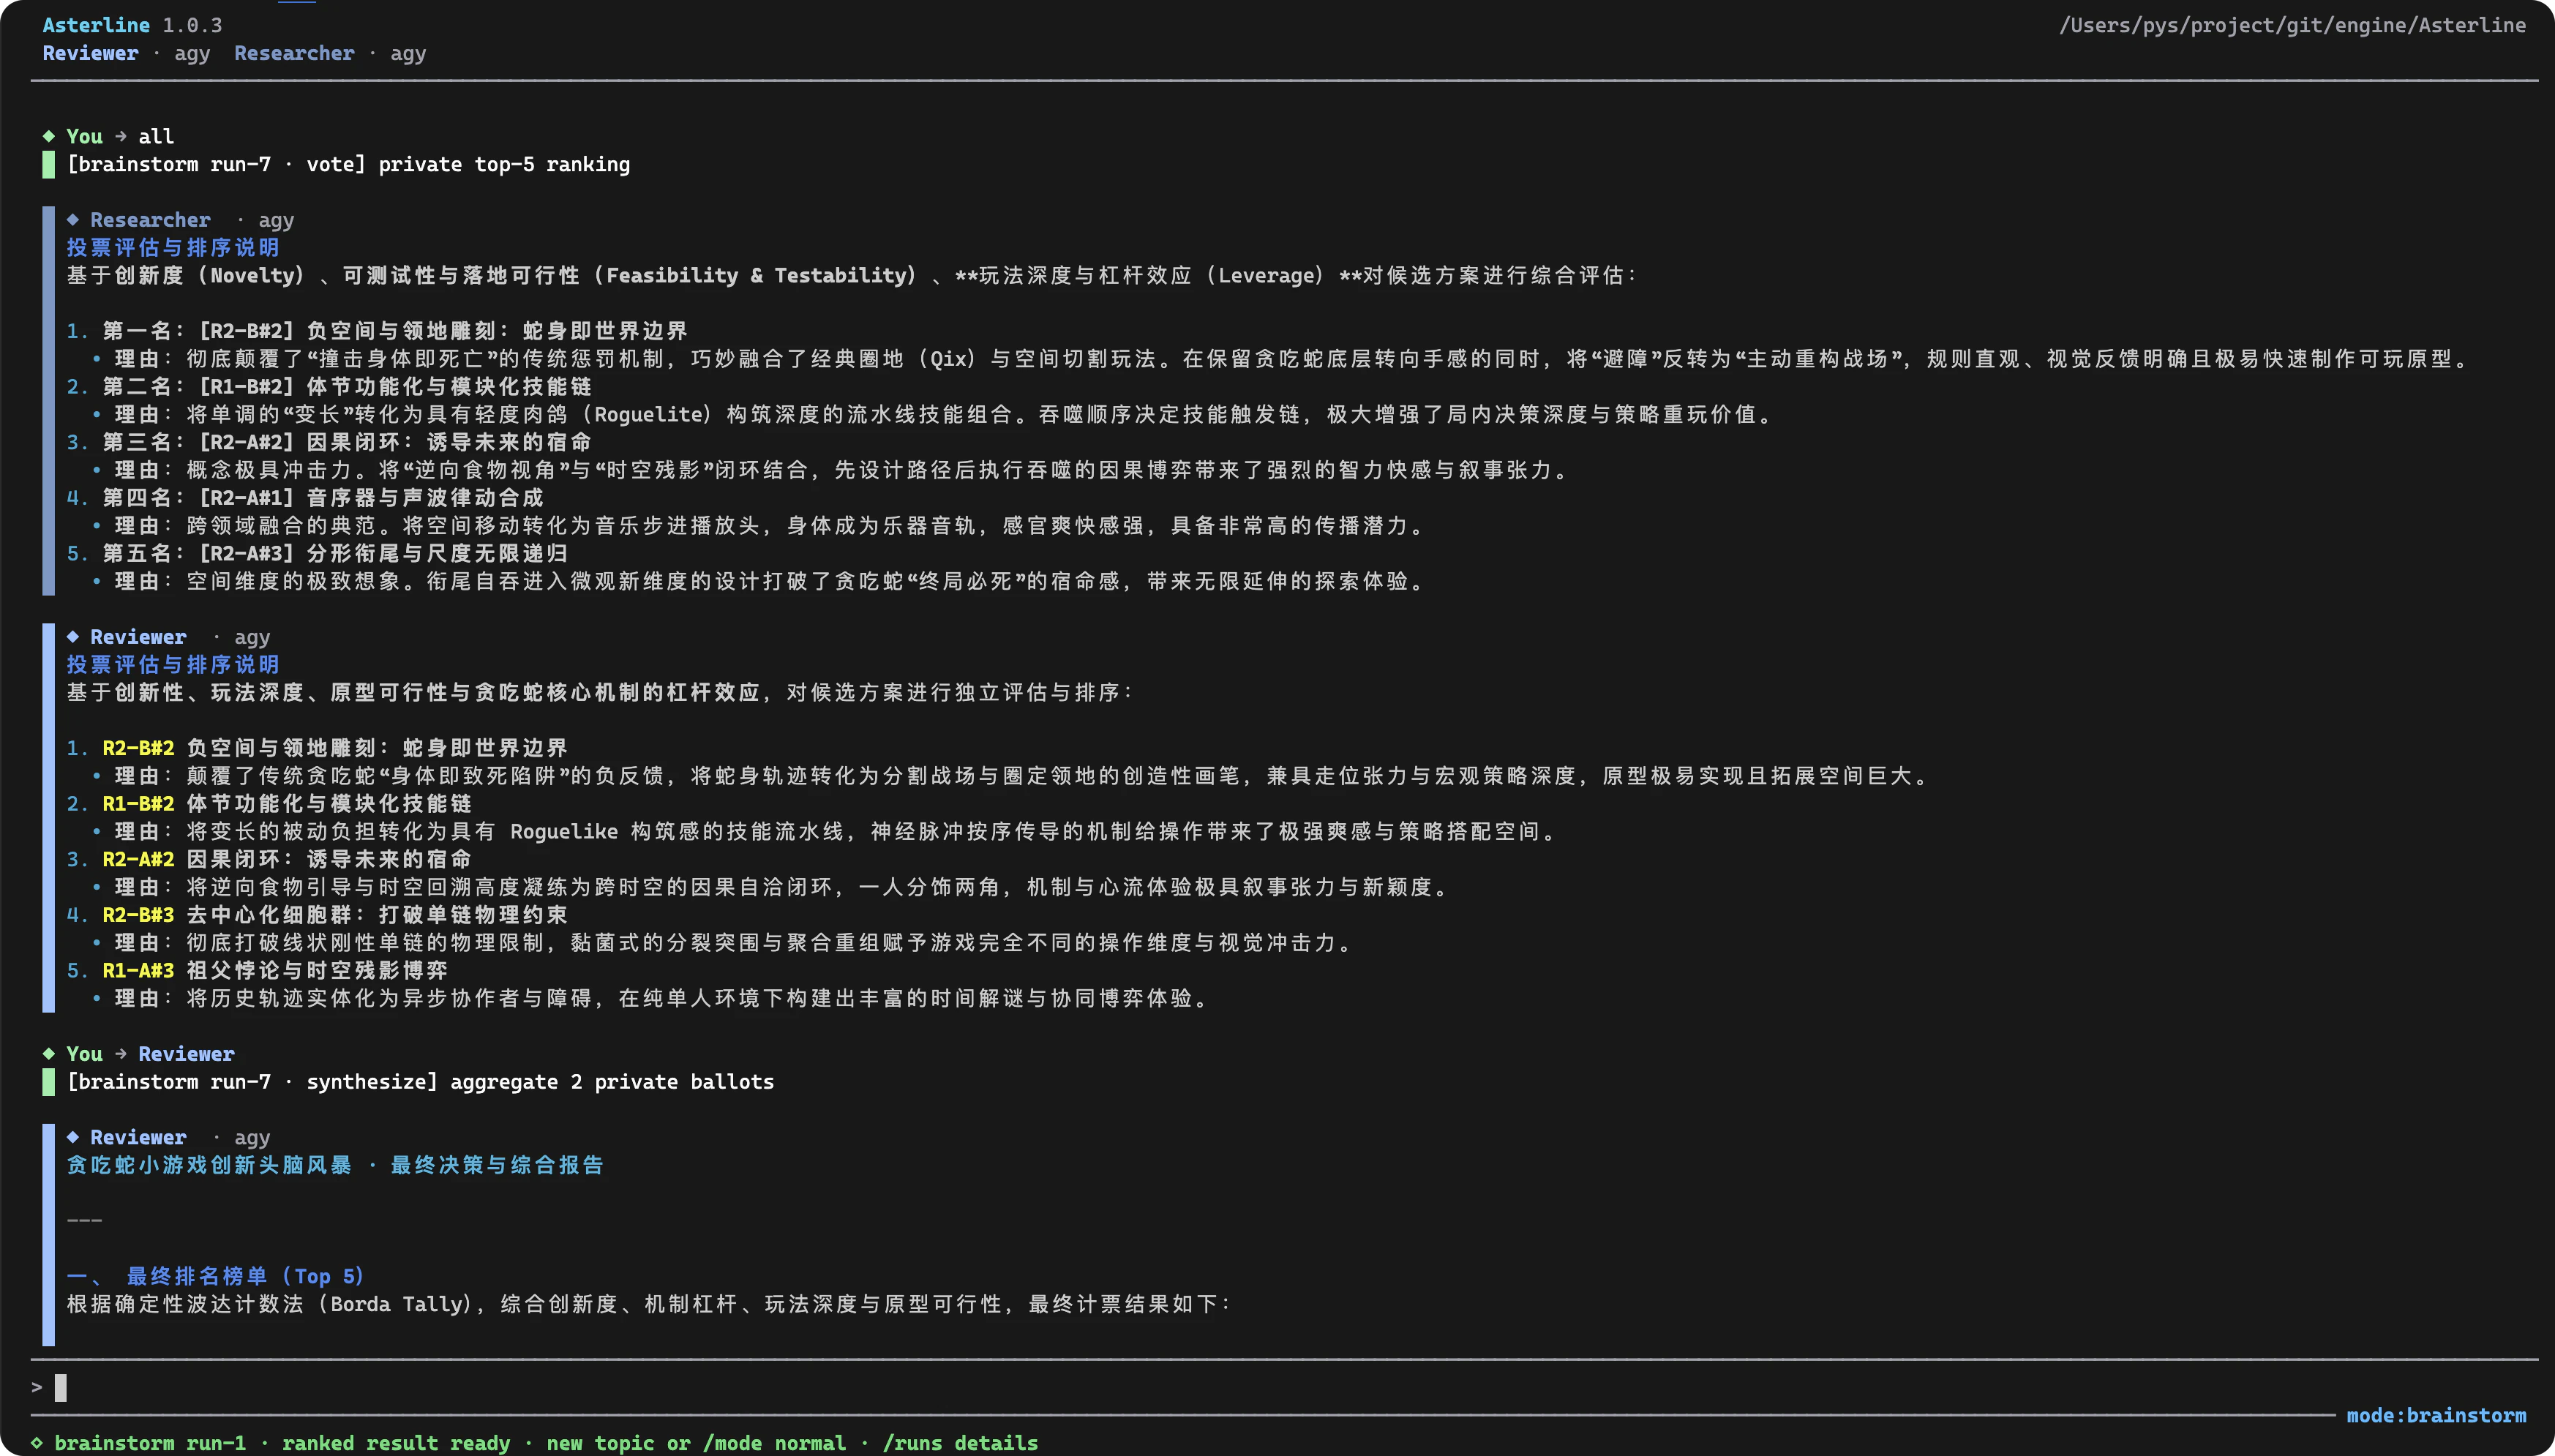Click the "/runs details" hint in the status bar
2555x1456 pixels.
point(960,1443)
